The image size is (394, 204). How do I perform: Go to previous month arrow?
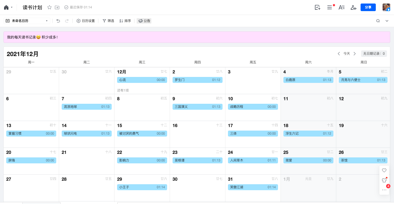coord(339,54)
